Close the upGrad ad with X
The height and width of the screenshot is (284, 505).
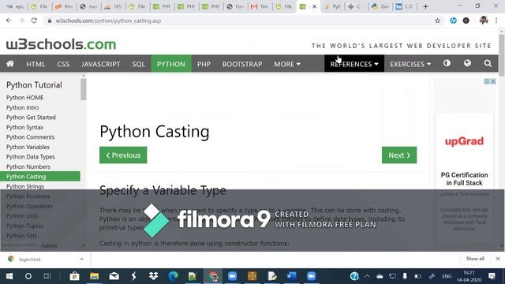click(x=493, y=81)
